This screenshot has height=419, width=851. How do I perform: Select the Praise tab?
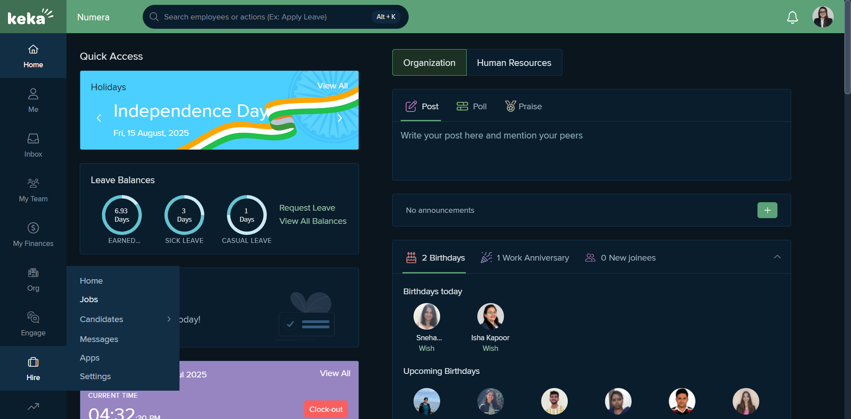point(523,106)
